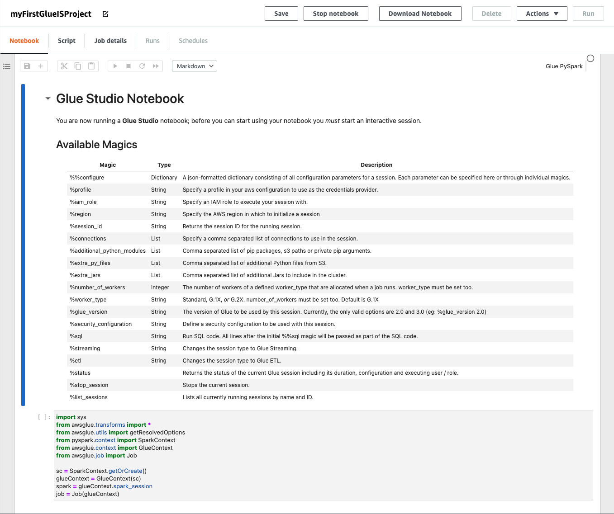Viewport: 614px width, 514px height.
Task: Click the %sql magic entry
Action: click(76, 336)
